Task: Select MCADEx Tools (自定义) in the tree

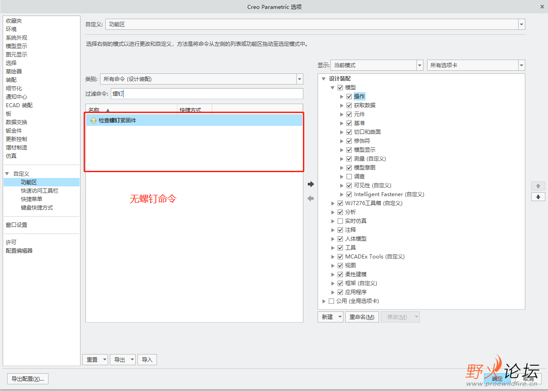Action: 375,257
